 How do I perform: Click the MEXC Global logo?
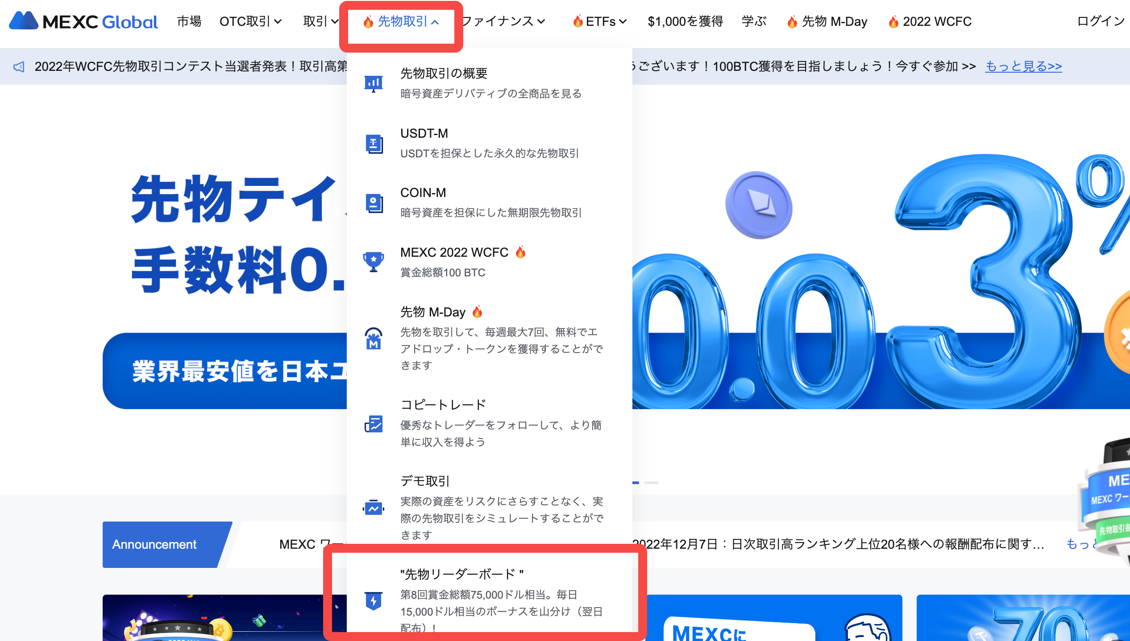click(83, 21)
